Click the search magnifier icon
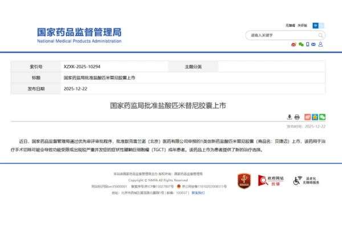This screenshot has width=342, height=228. click(321, 35)
